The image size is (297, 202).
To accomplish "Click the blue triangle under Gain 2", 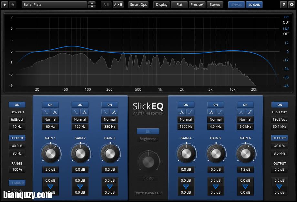I will [80, 187].
